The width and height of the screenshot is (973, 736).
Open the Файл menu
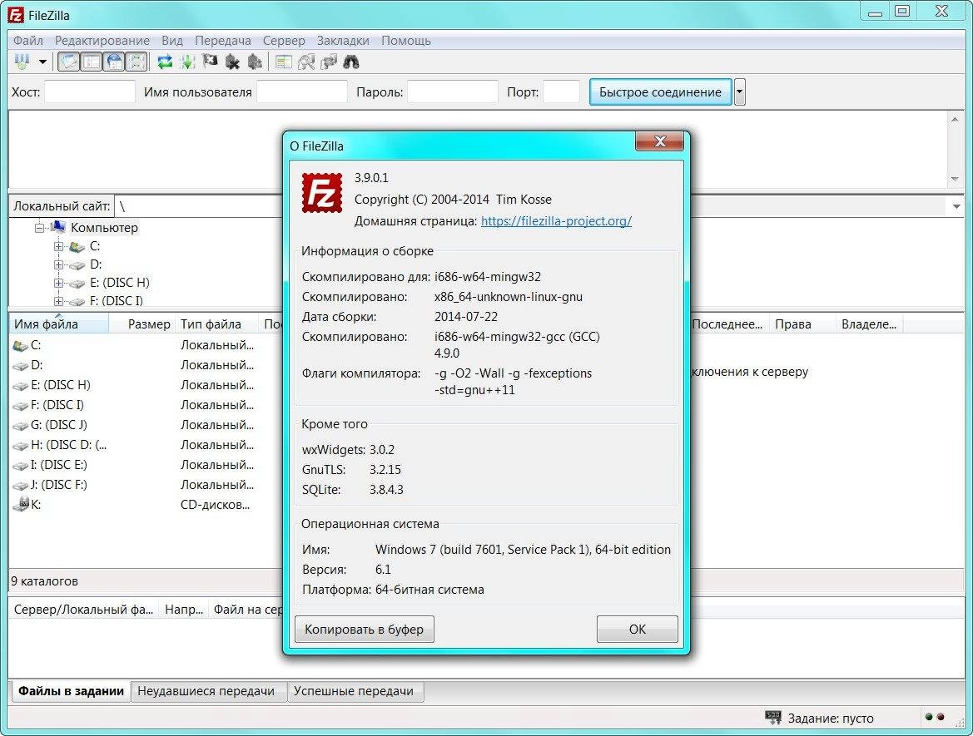28,40
